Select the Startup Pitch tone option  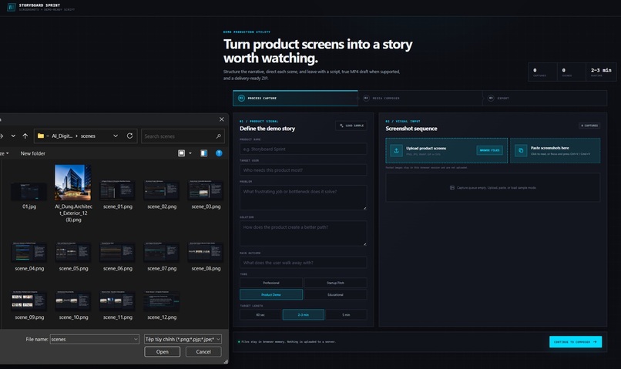pos(335,283)
